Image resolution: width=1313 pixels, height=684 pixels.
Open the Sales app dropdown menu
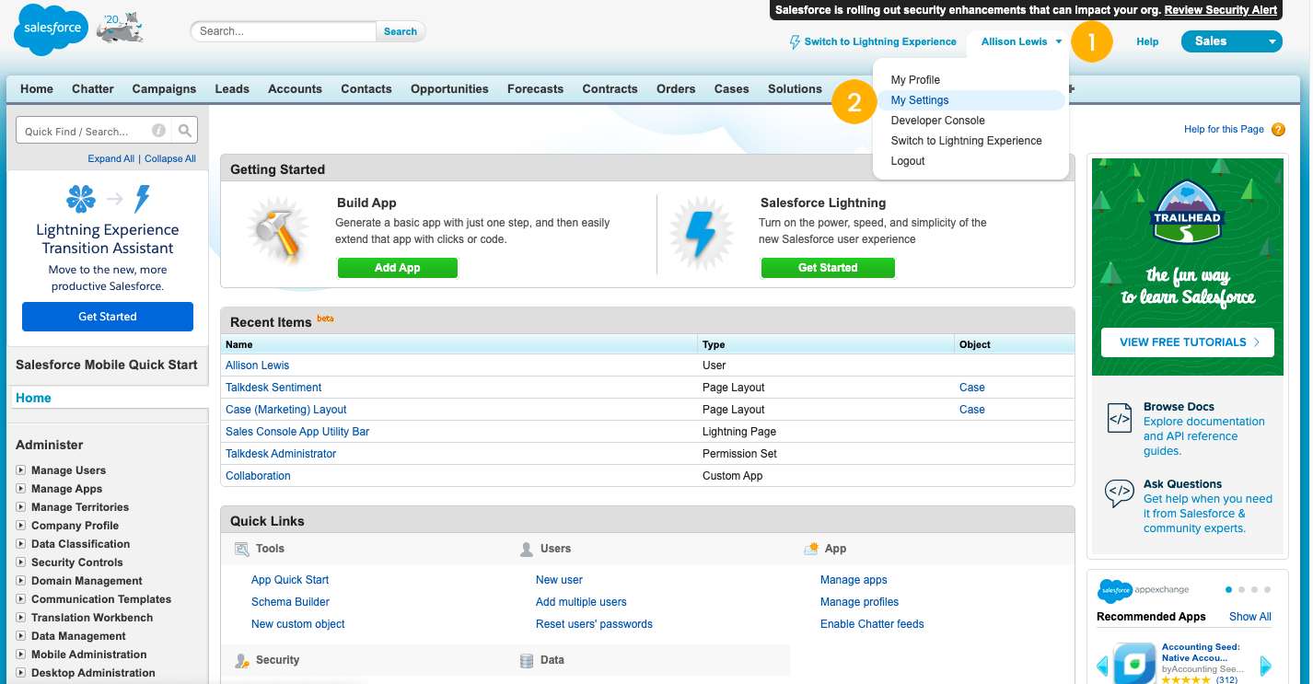point(1231,41)
